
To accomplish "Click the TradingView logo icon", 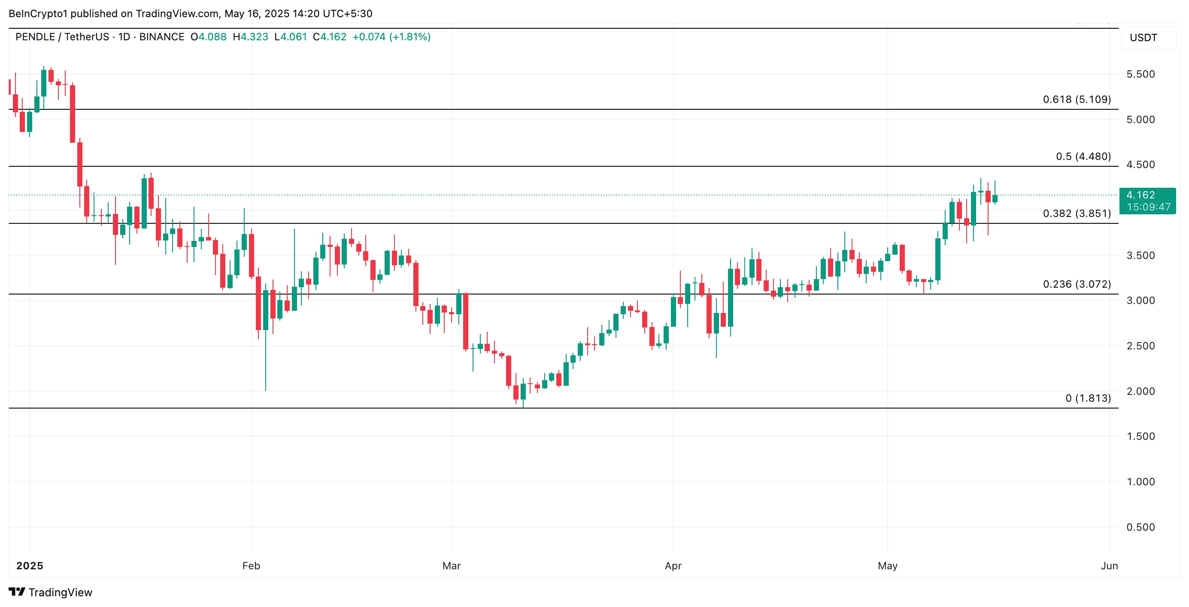I will [17, 591].
